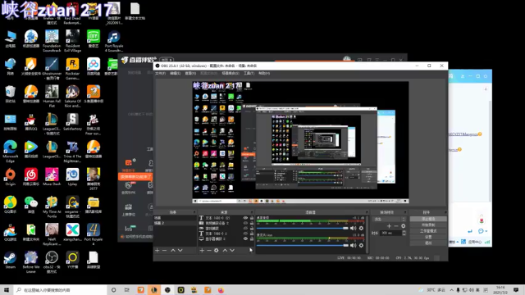Open the Port Royale 4 desktop shortcut
This screenshot has width=525, height=295.
[x=93, y=235]
